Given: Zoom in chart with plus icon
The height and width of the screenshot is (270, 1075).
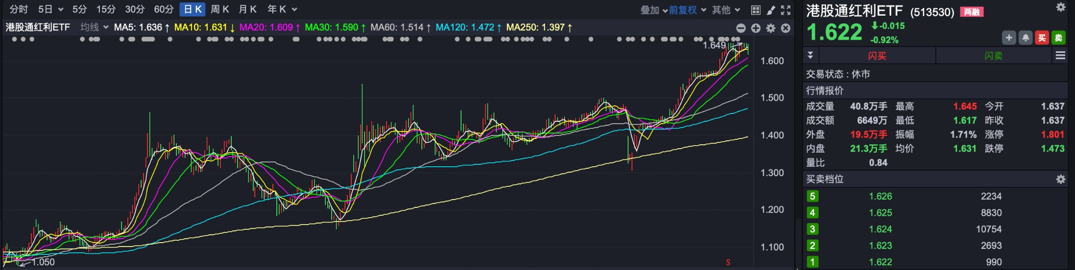Looking at the screenshot, I should coord(756,28).
